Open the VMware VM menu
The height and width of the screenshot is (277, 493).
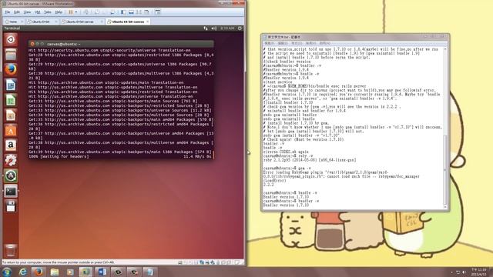click(38, 12)
